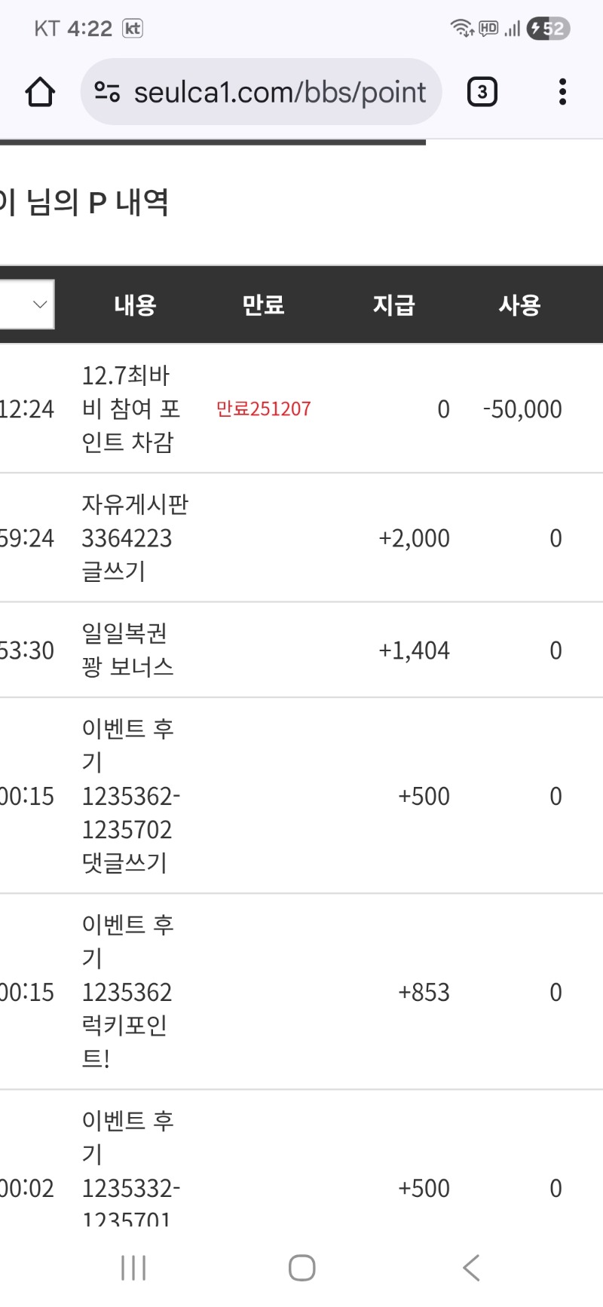The image size is (603, 1307).
Task: Open the tab switcher showing 3 tabs
Action: pos(482,91)
